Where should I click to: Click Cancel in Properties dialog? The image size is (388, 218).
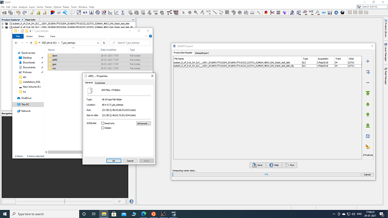coord(130,161)
